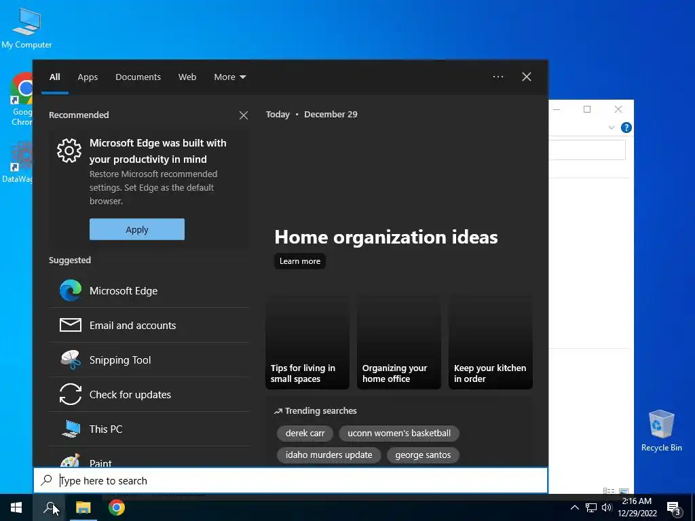
Task: Click the search field in background window
Action: 587,150
